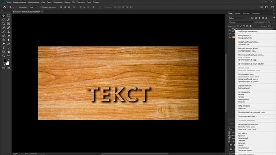Viewport: 276px width, 155px height.
Task: Open the Auto-Select layer dropdown
Action: pyautogui.click(x=33, y=7)
